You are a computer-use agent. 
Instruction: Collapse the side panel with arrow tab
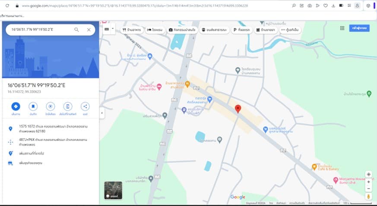pyautogui.click(x=102, y=113)
